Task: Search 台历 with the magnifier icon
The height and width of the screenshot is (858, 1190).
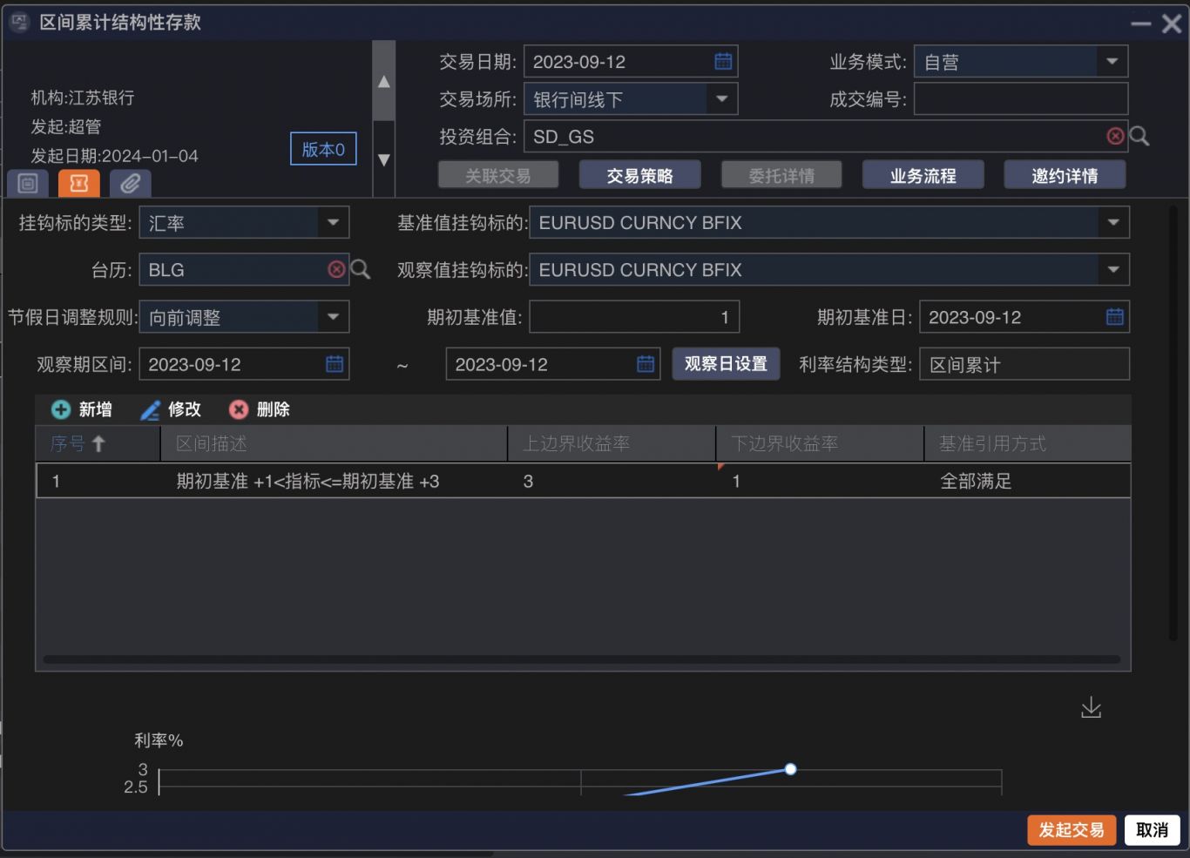Action: (x=360, y=269)
